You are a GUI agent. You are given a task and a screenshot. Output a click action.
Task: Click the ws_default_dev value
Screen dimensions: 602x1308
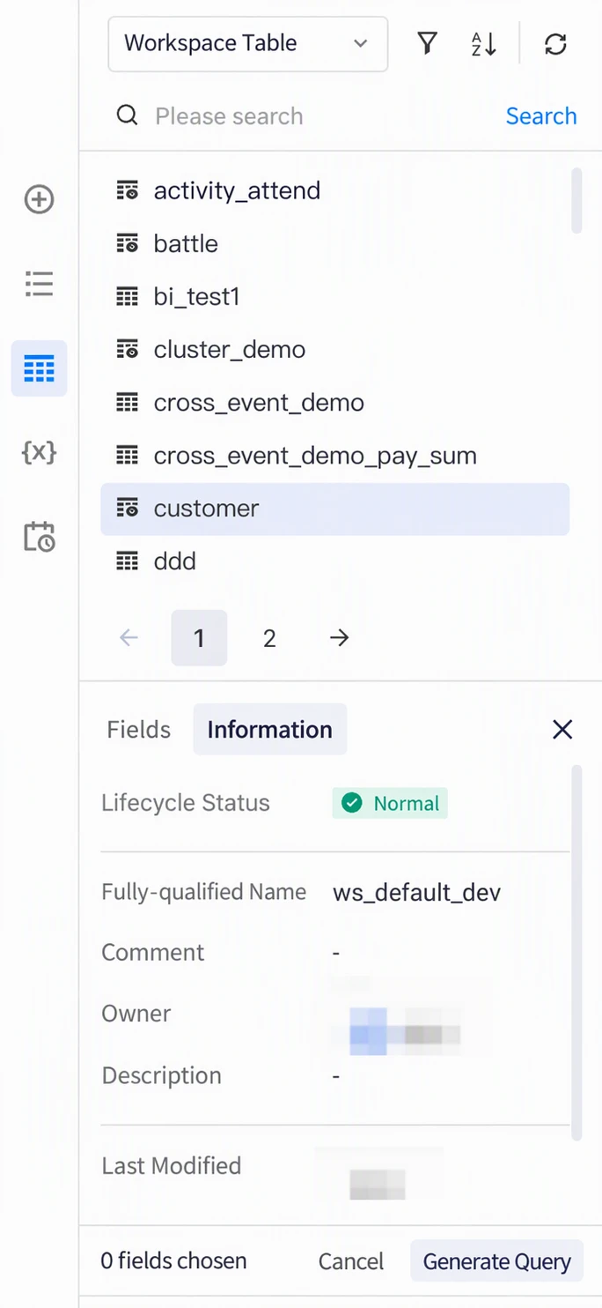(417, 893)
